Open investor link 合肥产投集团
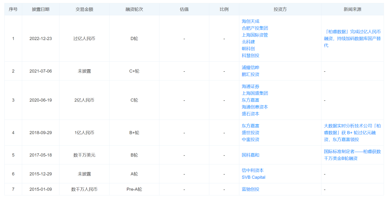Viewport: 387px width, 198px height. click(x=255, y=28)
